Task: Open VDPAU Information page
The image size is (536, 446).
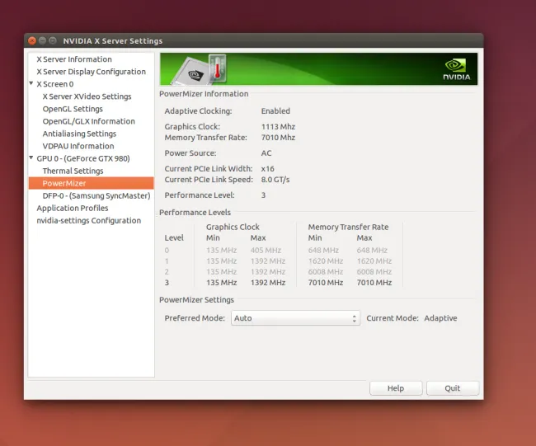Action: click(x=78, y=146)
